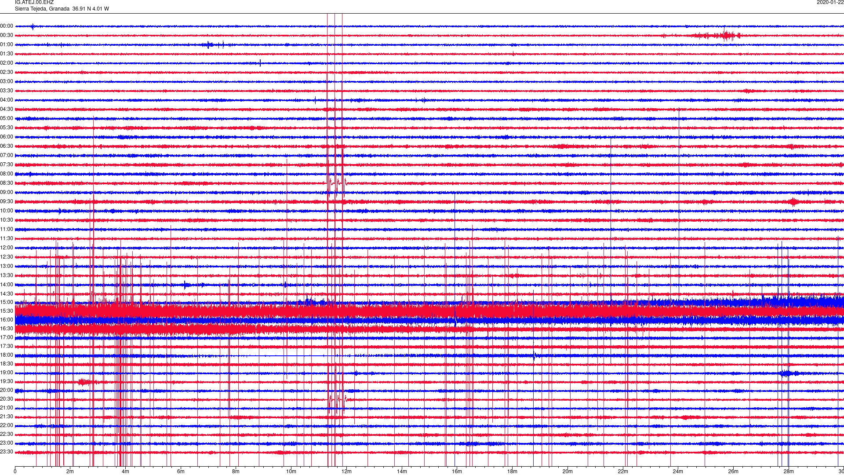844x475 pixels.
Task: Select the 13:00 time label
Action: pyautogui.click(x=7, y=266)
